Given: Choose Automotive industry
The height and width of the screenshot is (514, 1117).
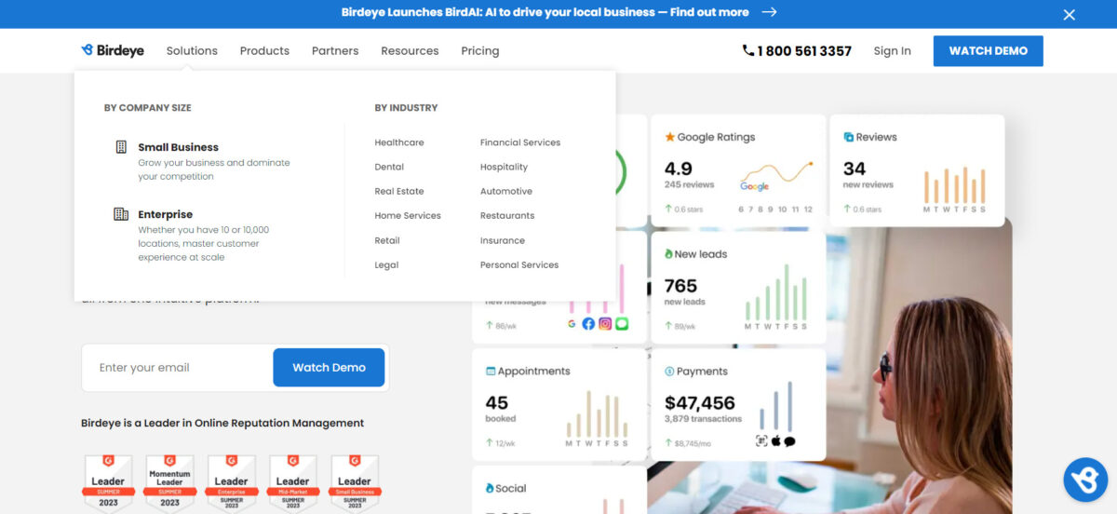Looking at the screenshot, I should tap(506, 191).
